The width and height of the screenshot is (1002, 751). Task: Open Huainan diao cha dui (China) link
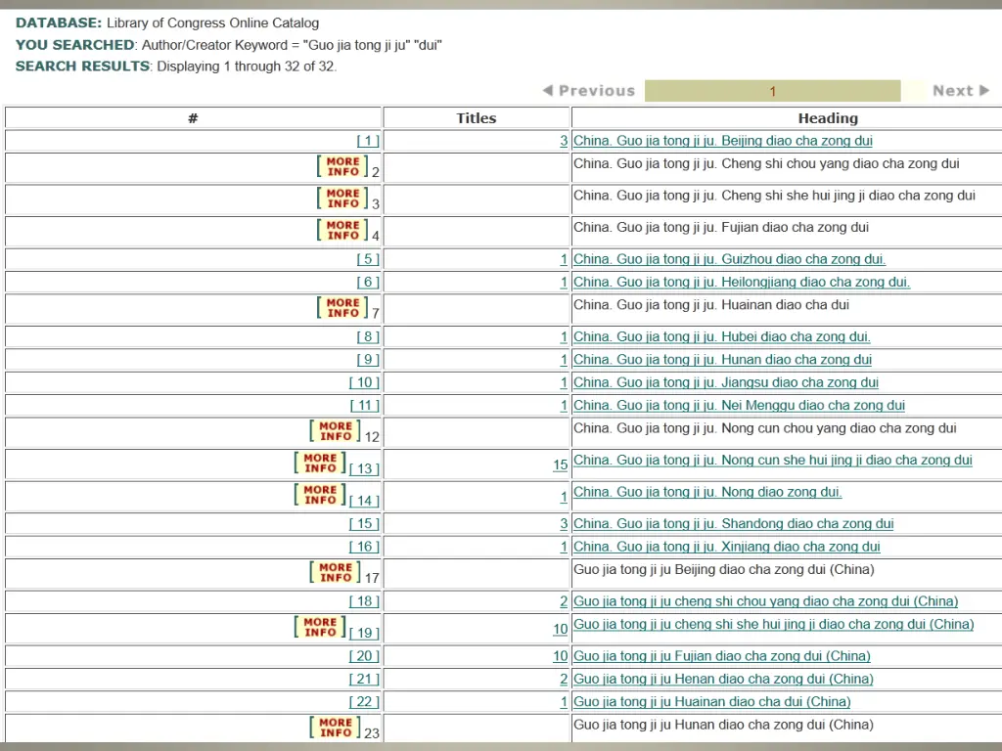pyautogui.click(x=712, y=702)
